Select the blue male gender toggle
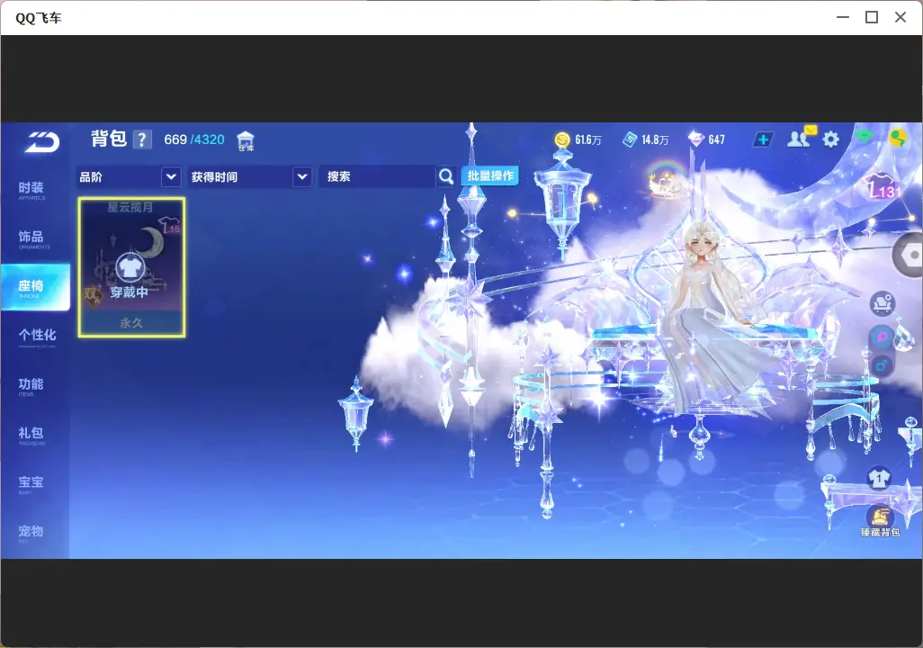This screenshot has height=648, width=923. tap(882, 365)
